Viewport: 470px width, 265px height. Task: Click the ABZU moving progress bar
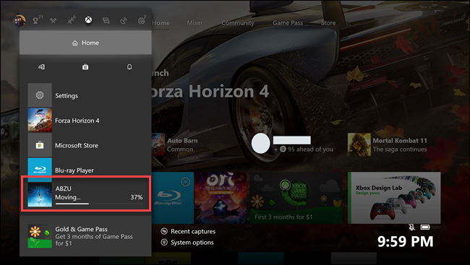pos(99,204)
